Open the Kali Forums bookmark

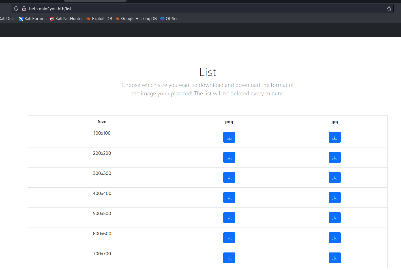[x=33, y=19]
